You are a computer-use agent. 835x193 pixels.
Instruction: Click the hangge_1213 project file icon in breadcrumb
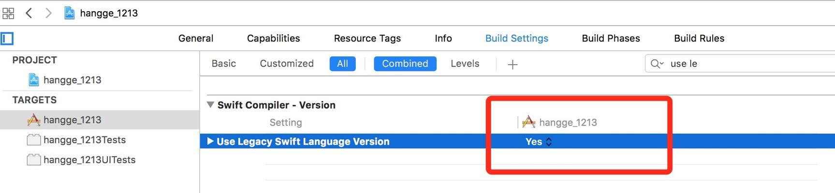70,13
